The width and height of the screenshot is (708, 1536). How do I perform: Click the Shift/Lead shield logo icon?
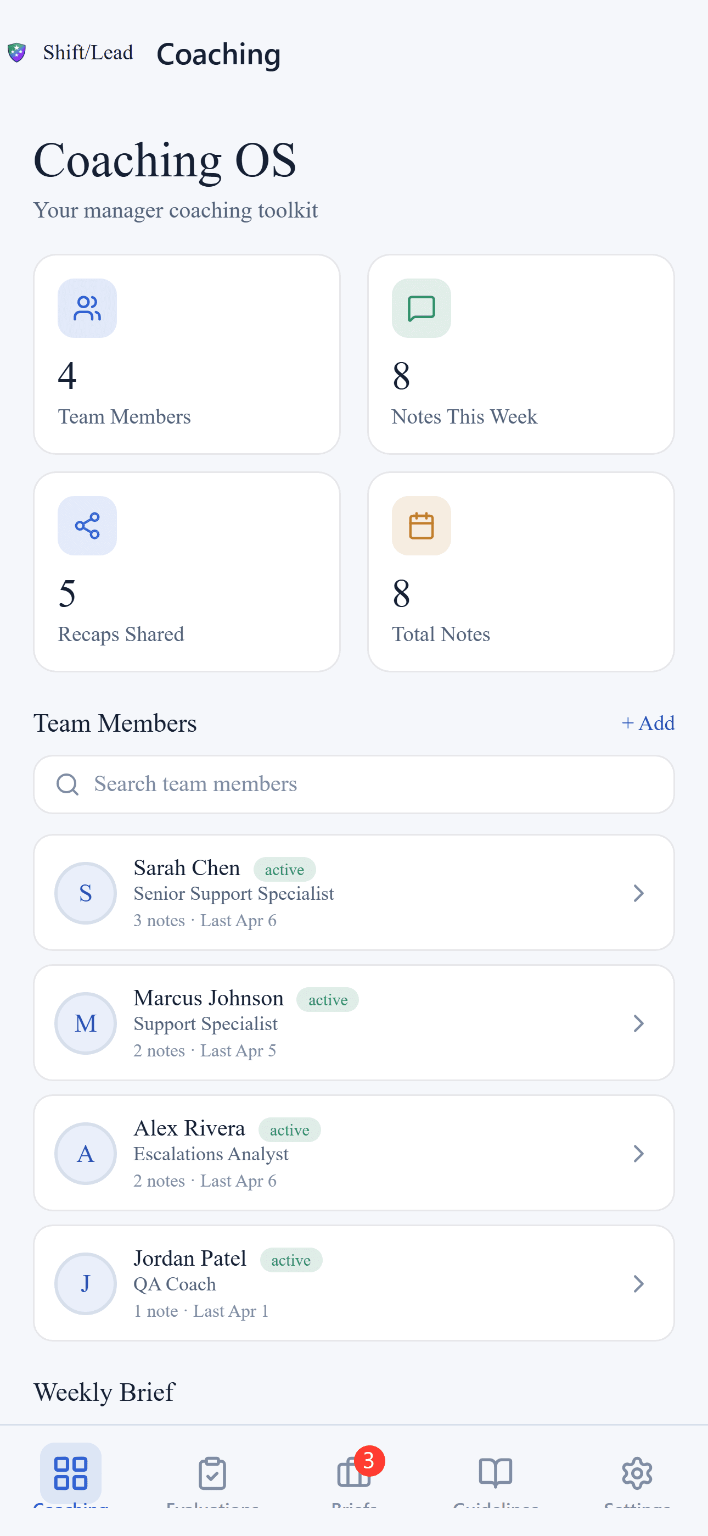(x=16, y=53)
